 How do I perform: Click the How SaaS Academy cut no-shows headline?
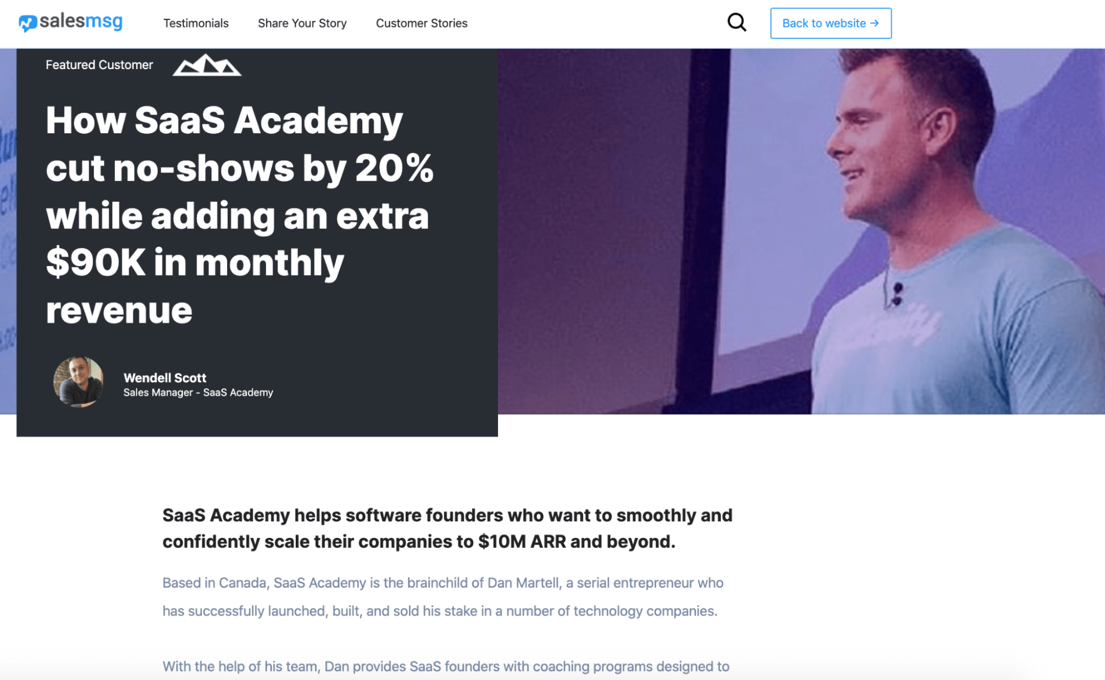tap(239, 215)
